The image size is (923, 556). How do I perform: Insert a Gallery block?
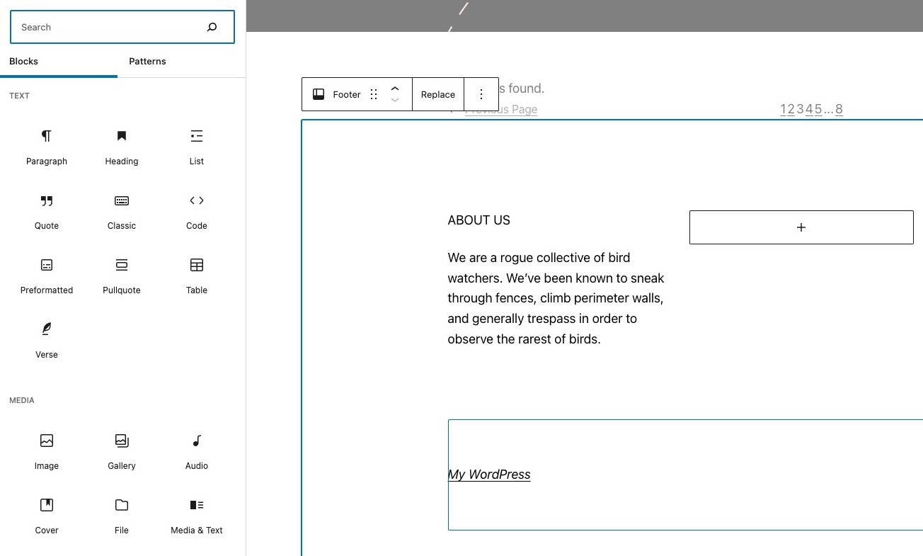[x=122, y=452]
